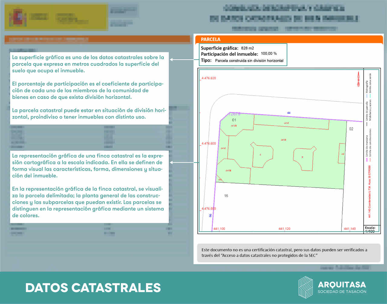
Task: Click the blue street number '44'
Action: 289,113
